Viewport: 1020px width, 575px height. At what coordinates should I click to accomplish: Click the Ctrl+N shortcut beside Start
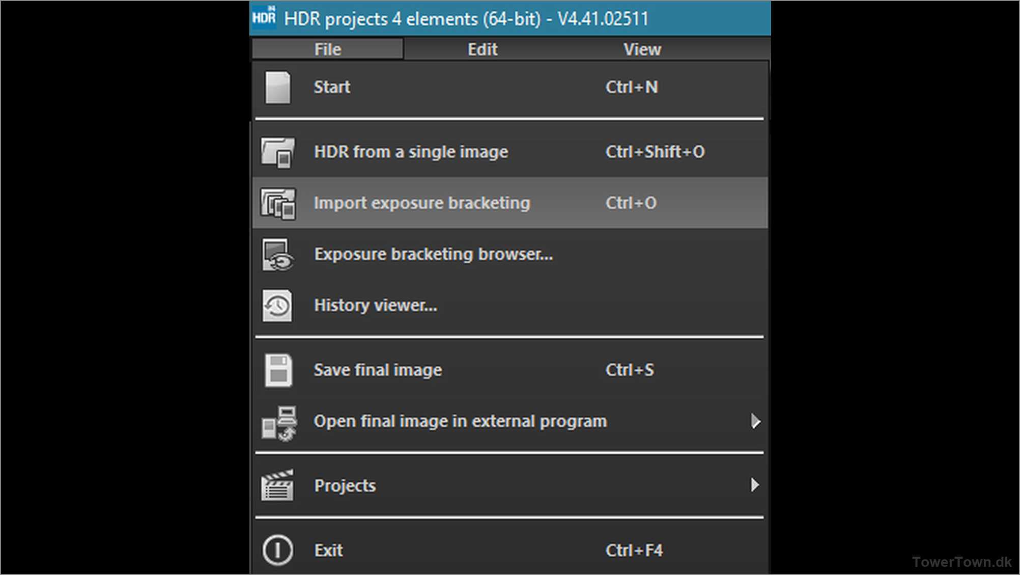click(x=632, y=87)
